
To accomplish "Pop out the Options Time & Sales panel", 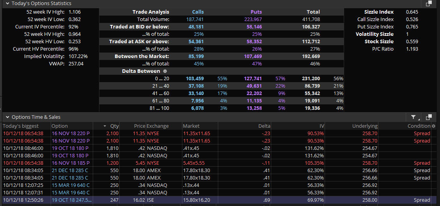I will pyautogui.click(x=429, y=117).
